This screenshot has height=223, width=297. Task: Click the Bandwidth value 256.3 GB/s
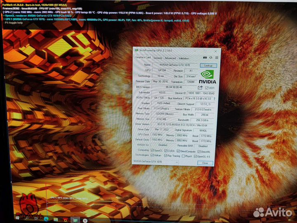click(202, 120)
